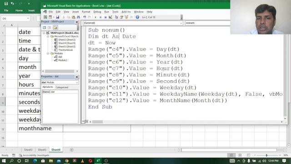This screenshot has height=164, width=291.
Task: Toggle Folders icon in Project panel
Action: pos(55,27)
